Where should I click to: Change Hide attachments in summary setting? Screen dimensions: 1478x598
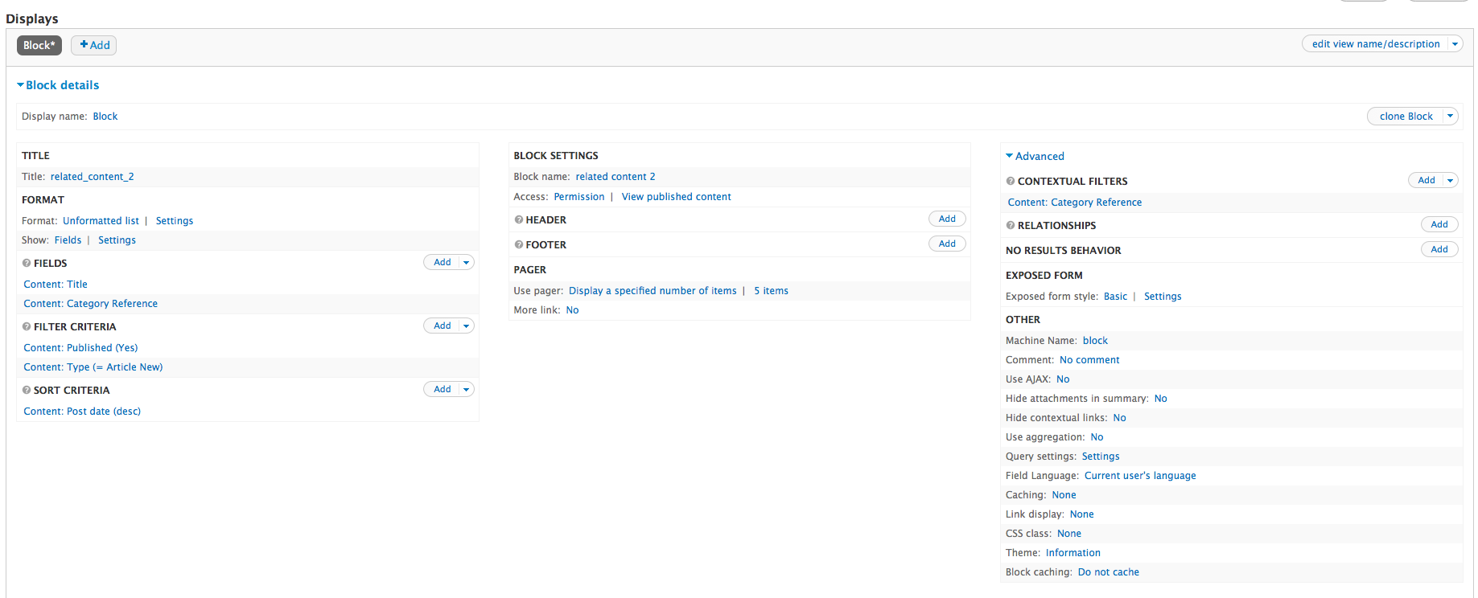1160,399
